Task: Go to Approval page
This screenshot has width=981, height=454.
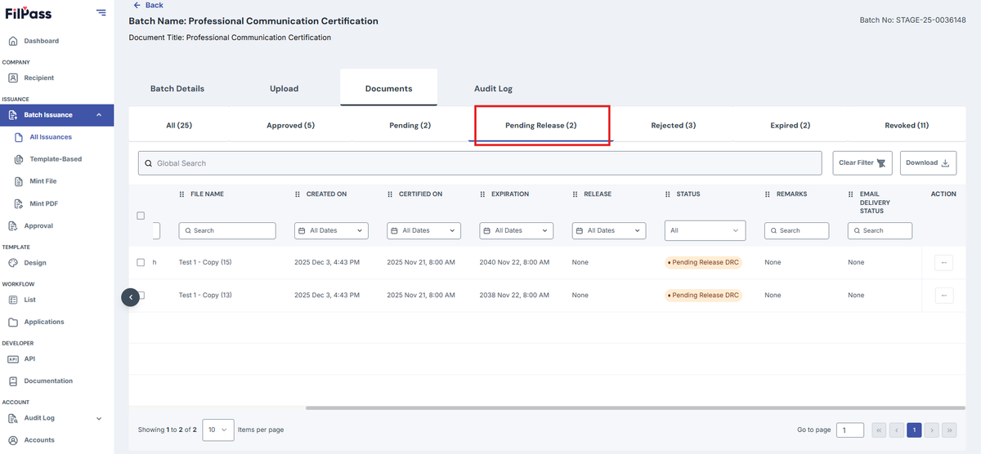Action: (38, 226)
